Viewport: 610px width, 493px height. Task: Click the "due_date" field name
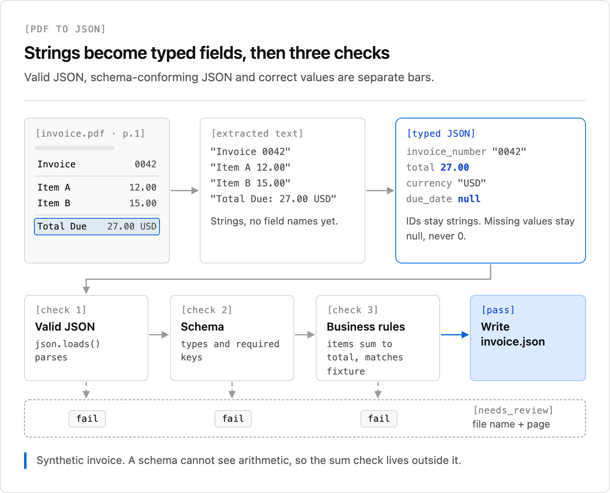[x=429, y=199]
